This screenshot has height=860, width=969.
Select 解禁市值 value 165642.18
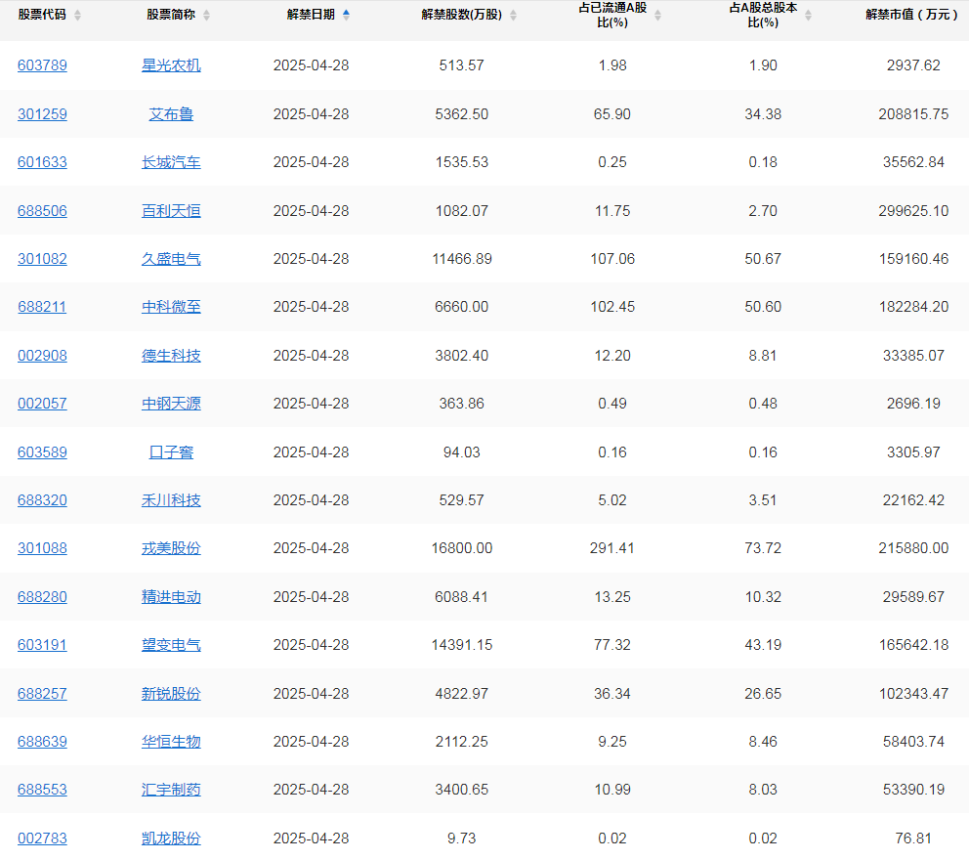coord(913,645)
